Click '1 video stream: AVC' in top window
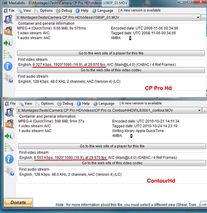This screenshot has height=213, width=207. pyautogui.click(x=33, y=33)
